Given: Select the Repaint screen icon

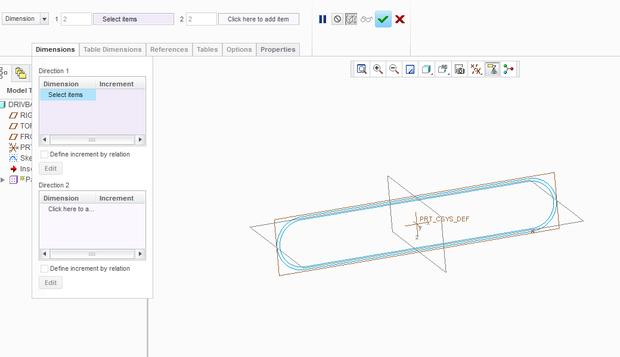Looking at the screenshot, I should 410,70.
